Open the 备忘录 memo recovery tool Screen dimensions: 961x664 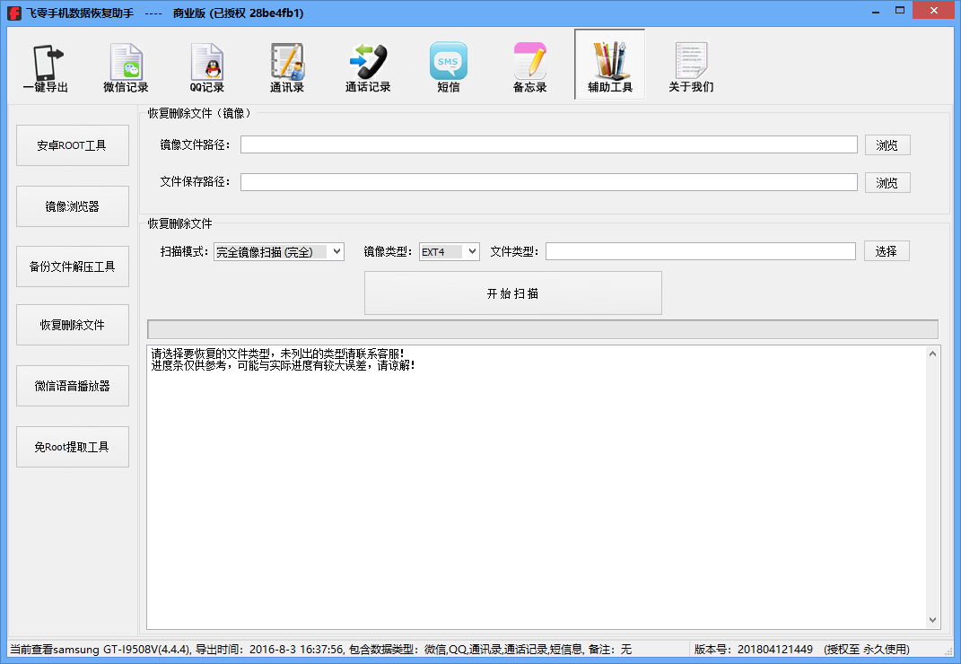click(529, 65)
